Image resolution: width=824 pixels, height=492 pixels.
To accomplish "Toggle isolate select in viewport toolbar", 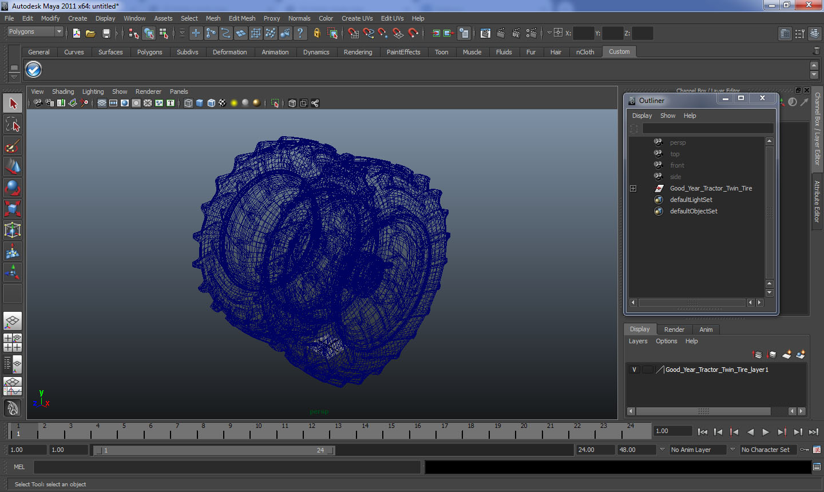I will 275,103.
